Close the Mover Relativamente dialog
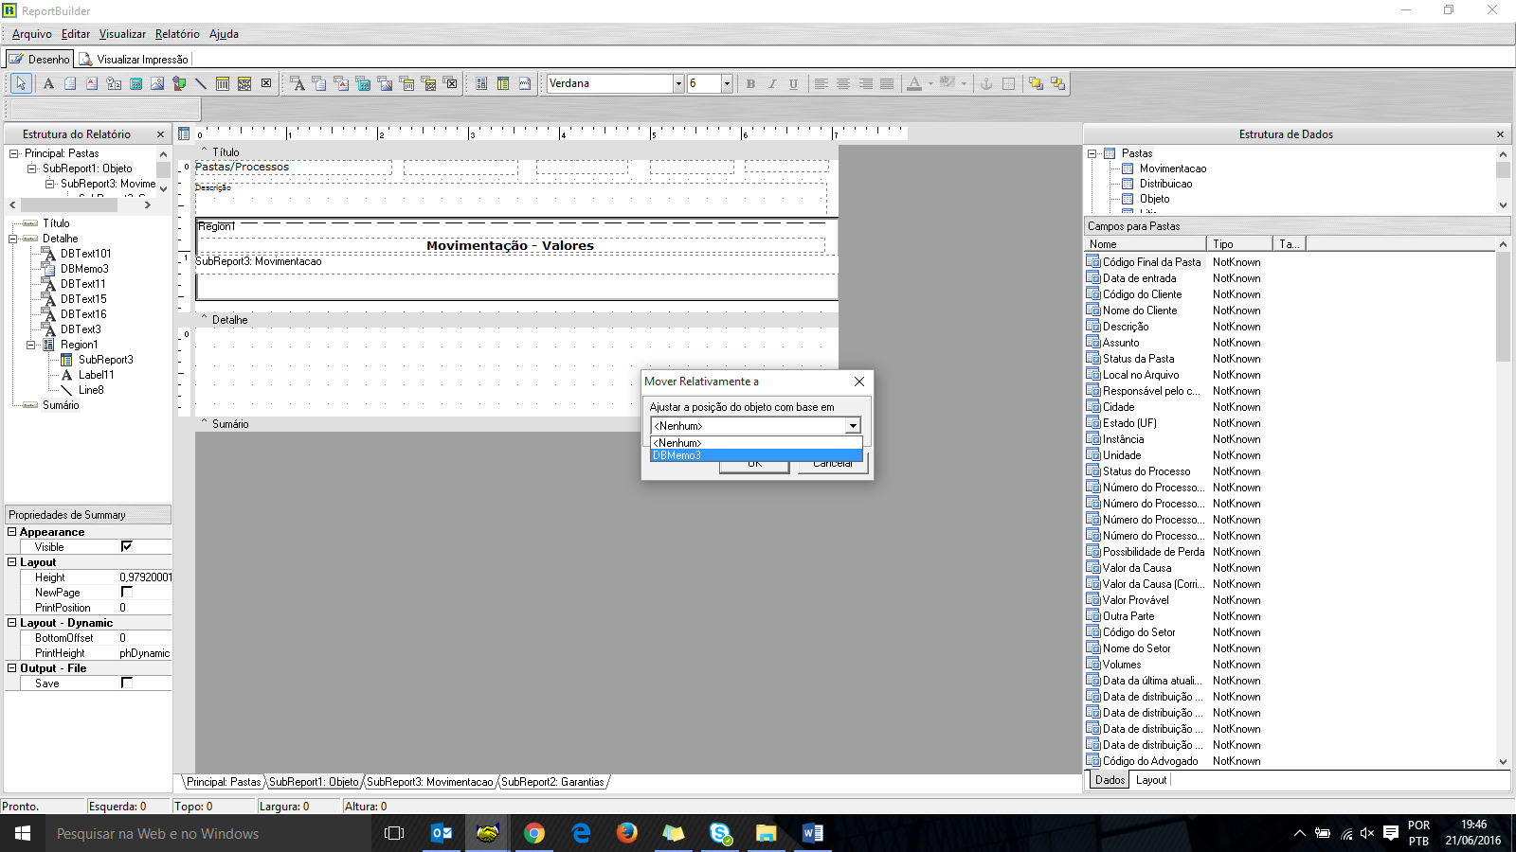 tap(859, 382)
